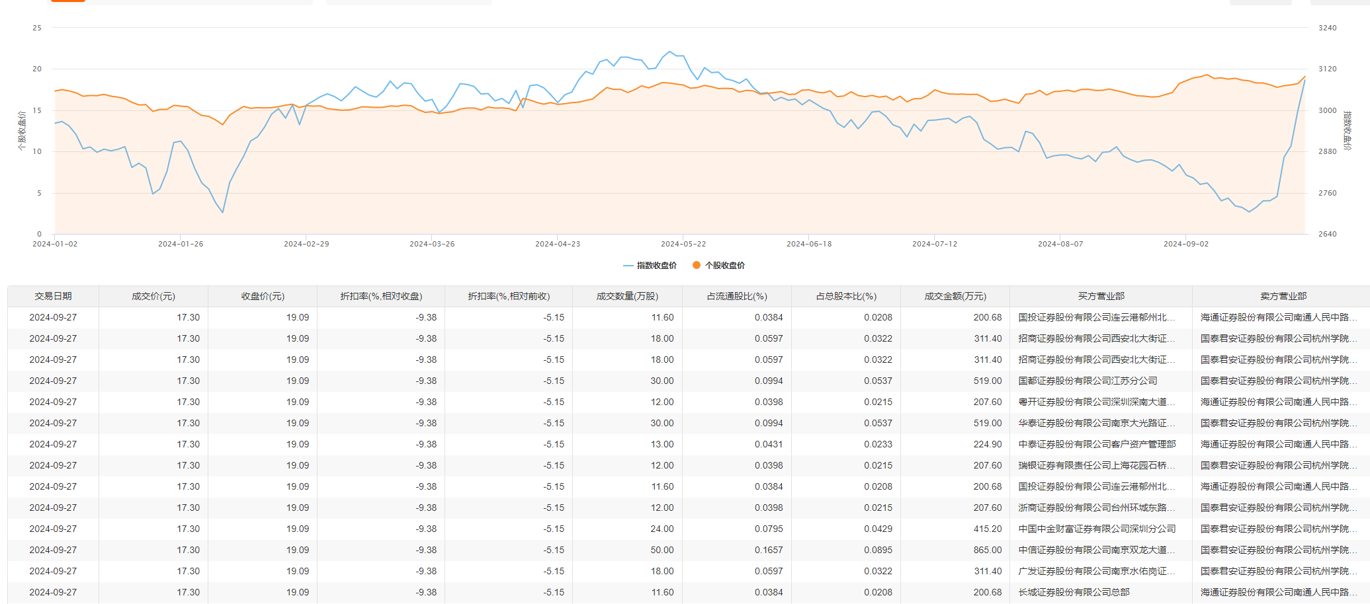Select the 865.00 transaction amount cell

tap(987, 550)
